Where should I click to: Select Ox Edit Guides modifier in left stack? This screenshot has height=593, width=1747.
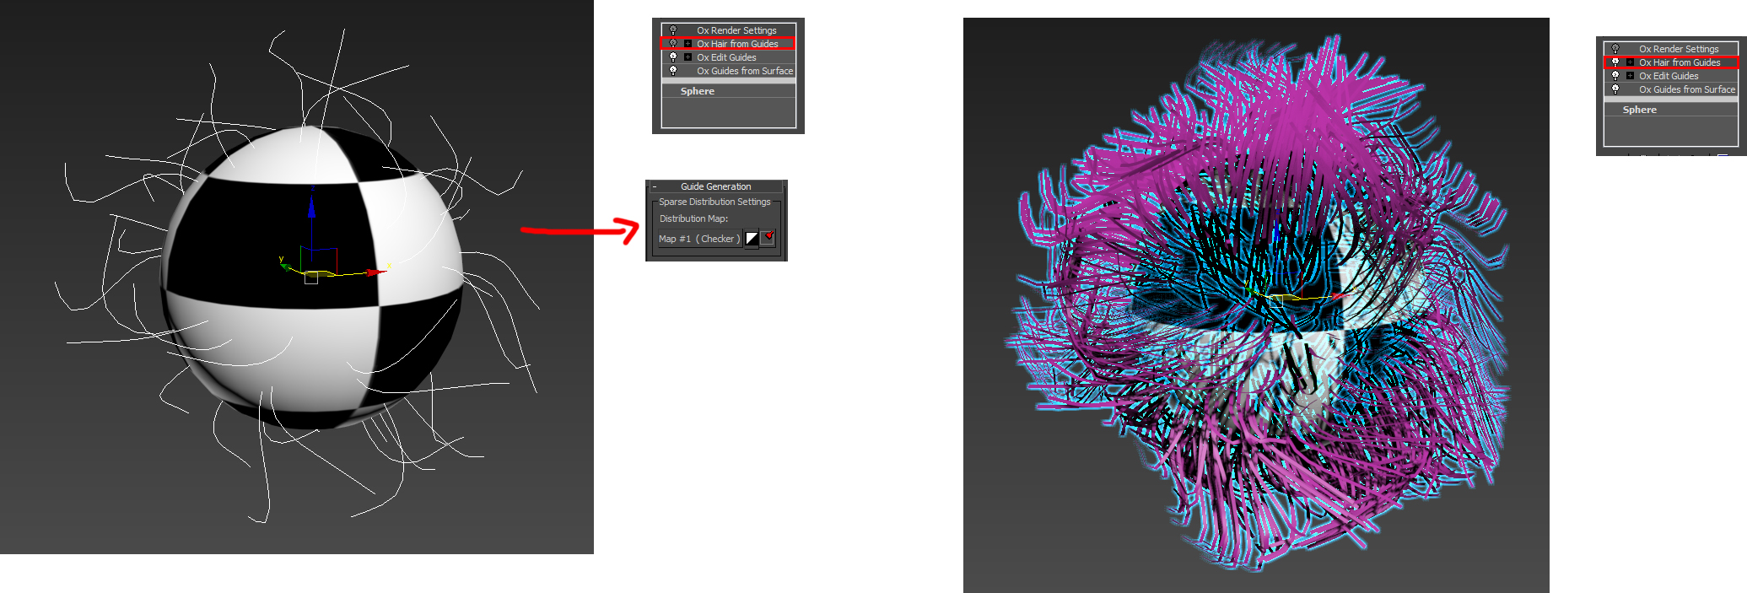coord(726,57)
